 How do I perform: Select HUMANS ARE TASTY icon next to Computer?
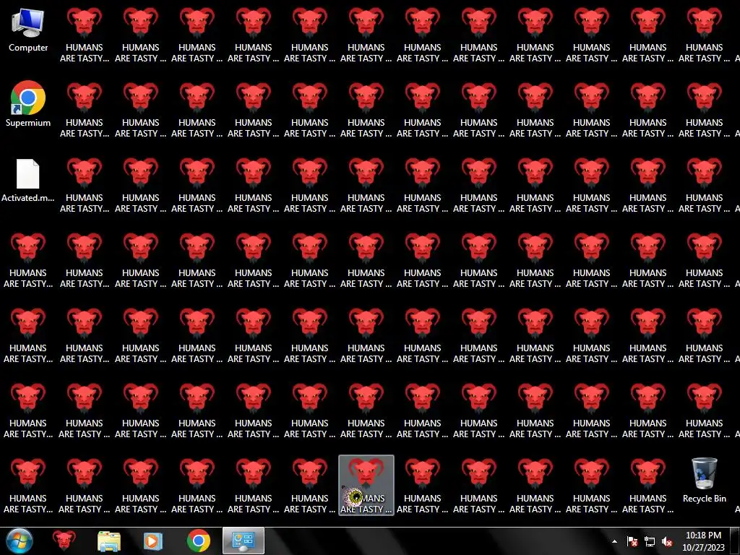pyautogui.click(x=85, y=35)
